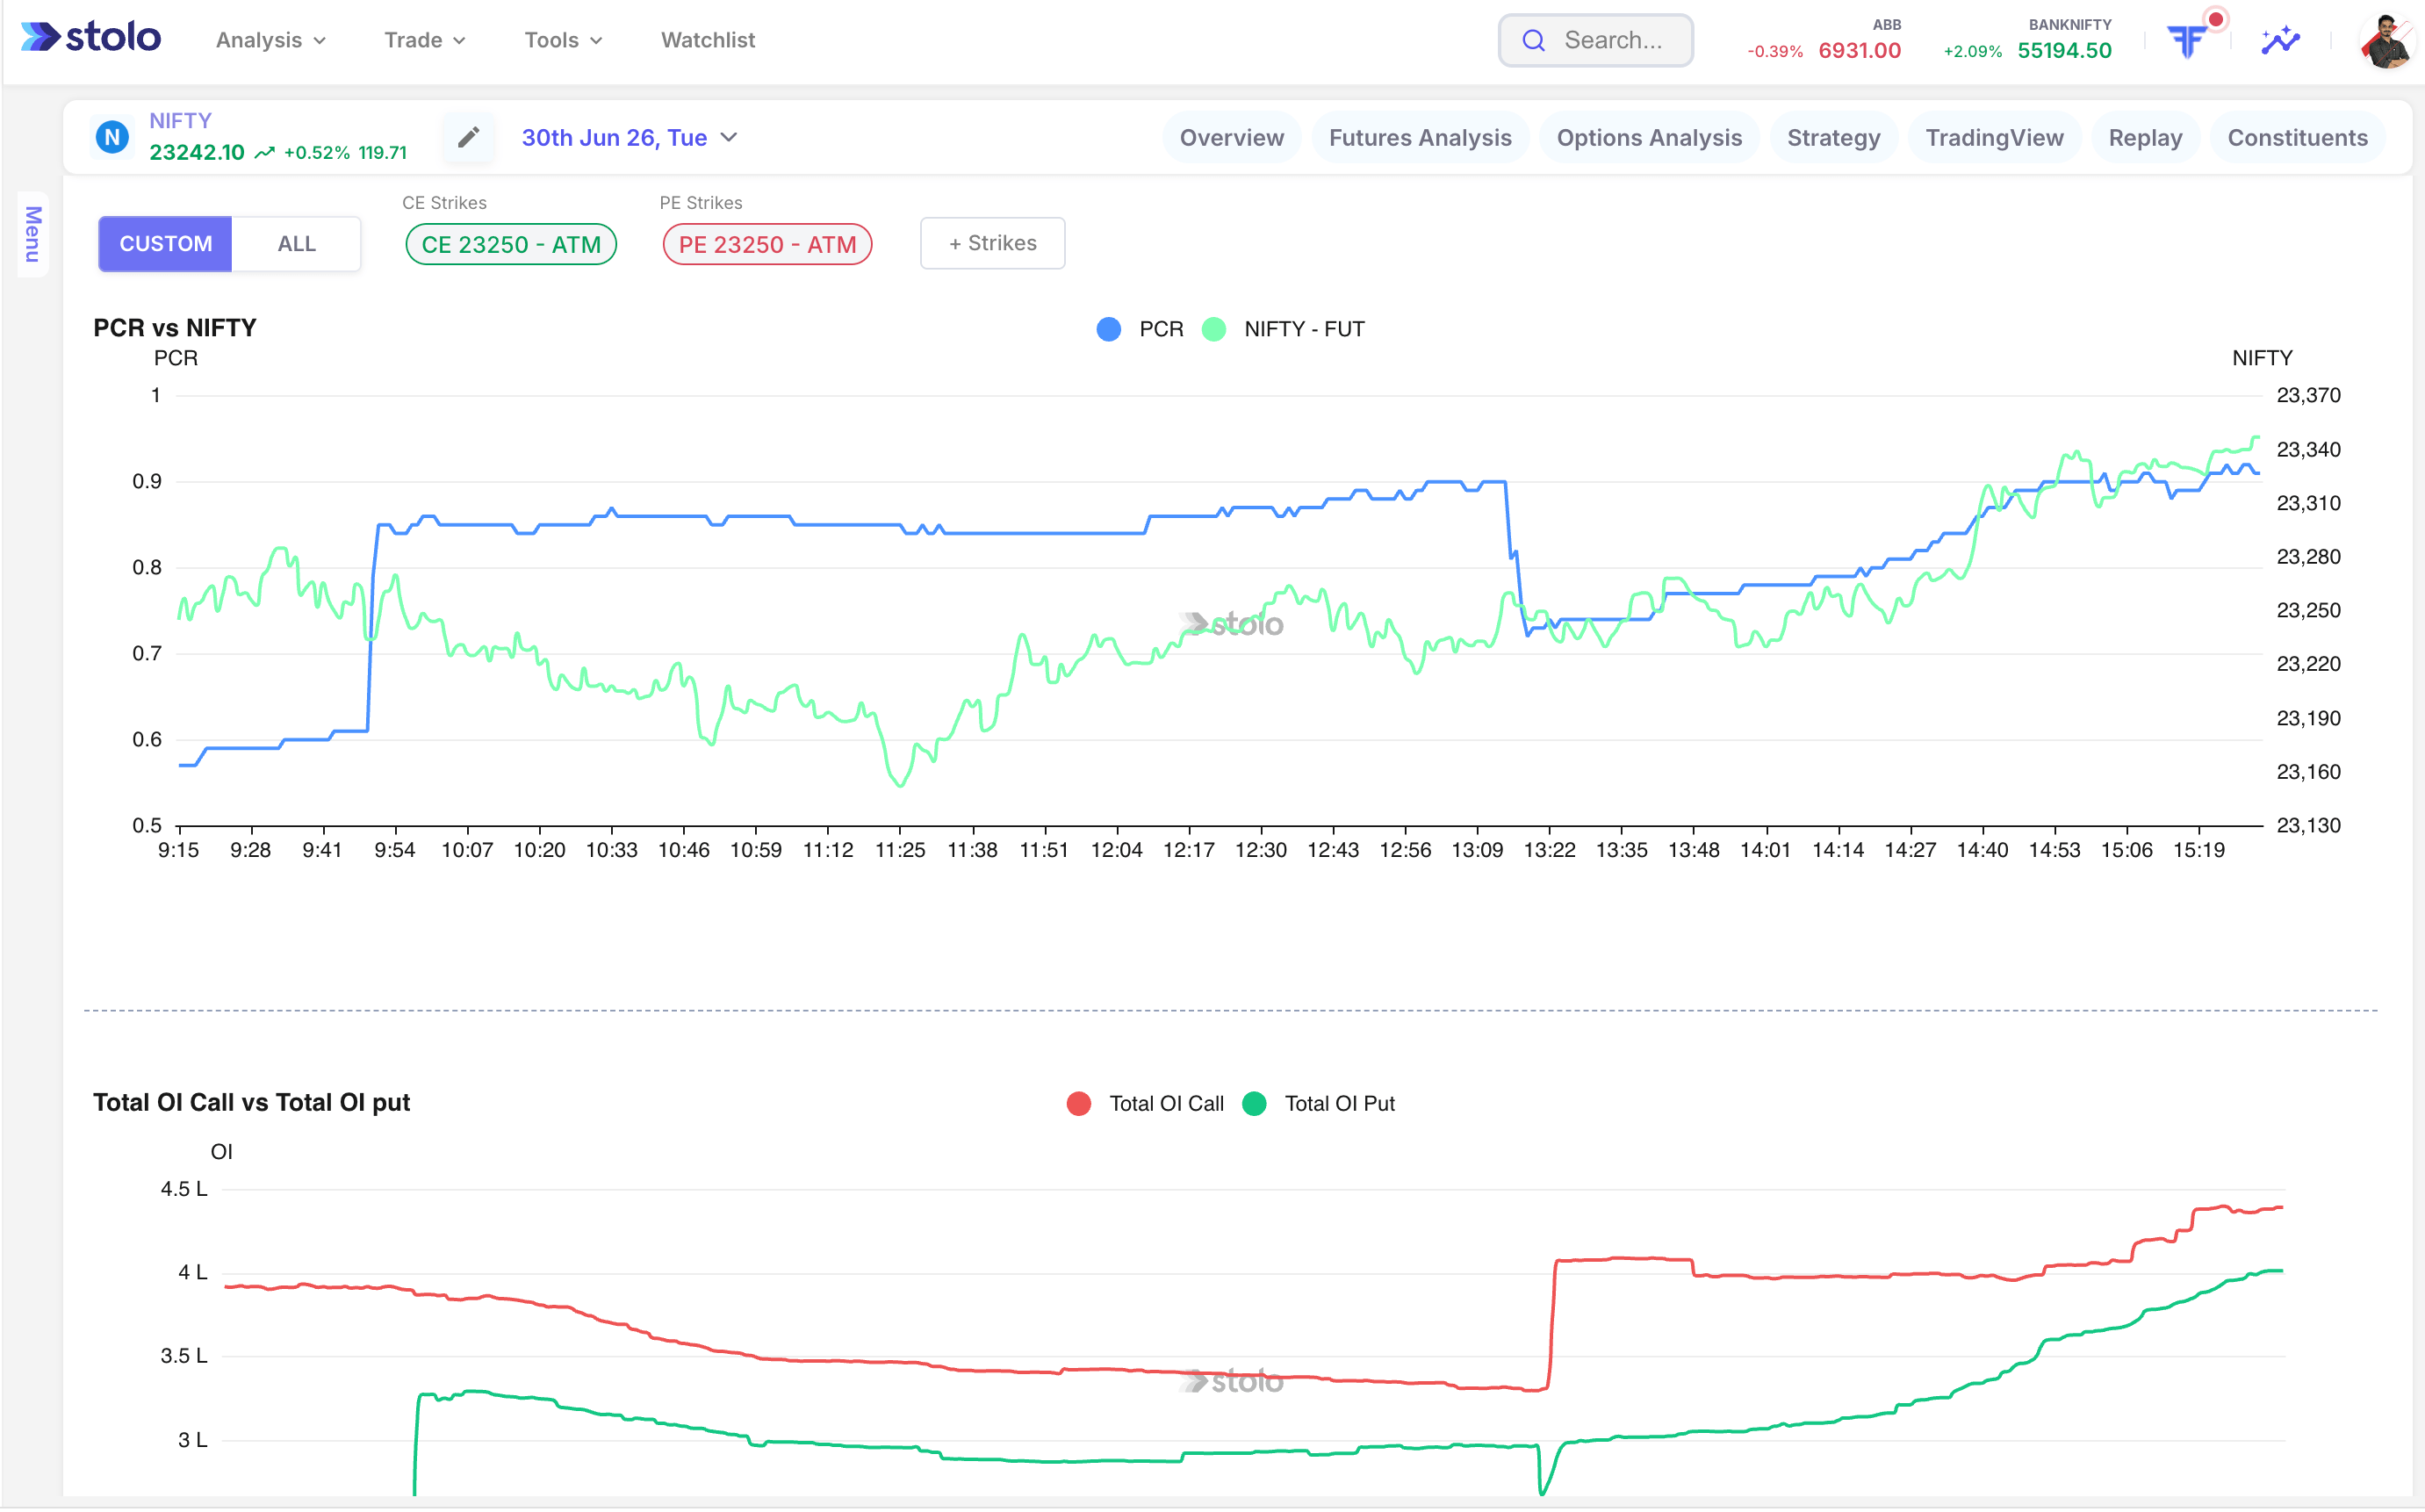Click the PCR vs NIFTY chart title
The width and height of the screenshot is (2425, 1512).
coord(175,328)
